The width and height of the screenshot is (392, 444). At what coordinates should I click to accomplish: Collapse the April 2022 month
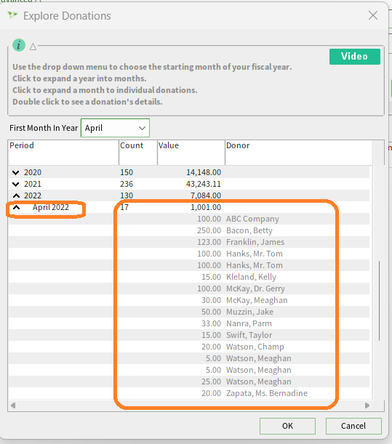pyautogui.click(x=17, y=208)
